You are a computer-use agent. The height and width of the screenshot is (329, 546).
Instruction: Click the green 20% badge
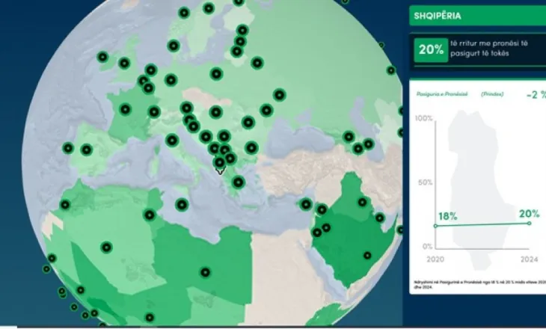pos(432,49)
